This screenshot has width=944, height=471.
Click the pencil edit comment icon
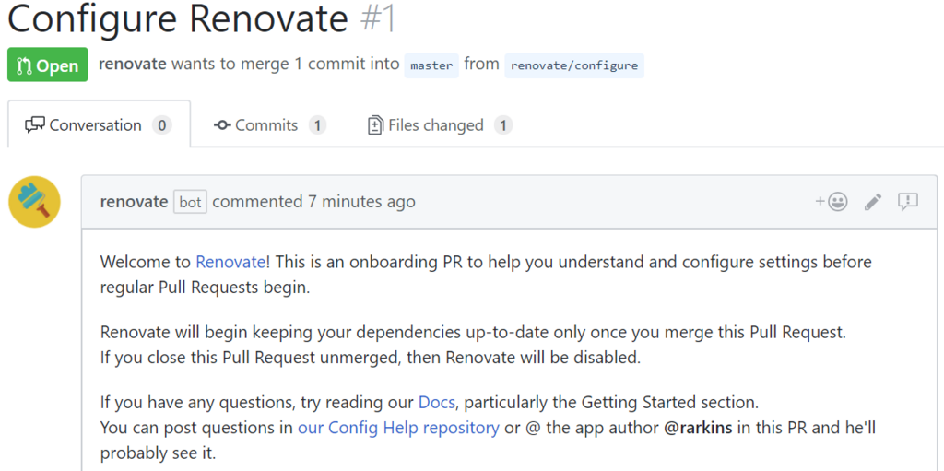pos(873,202)
